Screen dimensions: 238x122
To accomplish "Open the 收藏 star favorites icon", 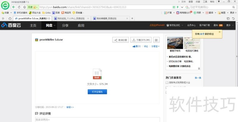I will [3, 13].
